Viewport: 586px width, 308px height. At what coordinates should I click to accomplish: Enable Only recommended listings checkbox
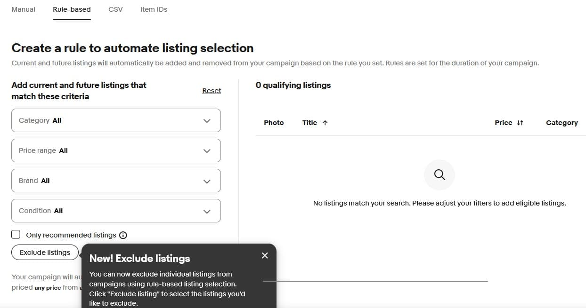click(x=16, y=234)
